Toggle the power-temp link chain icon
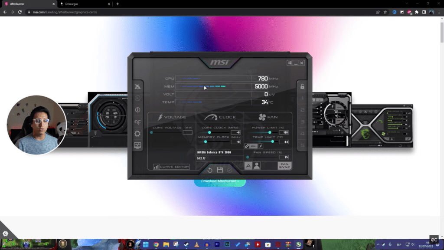Image resolution: width=444 pixels, height=250 pixels. coord(247,146)
